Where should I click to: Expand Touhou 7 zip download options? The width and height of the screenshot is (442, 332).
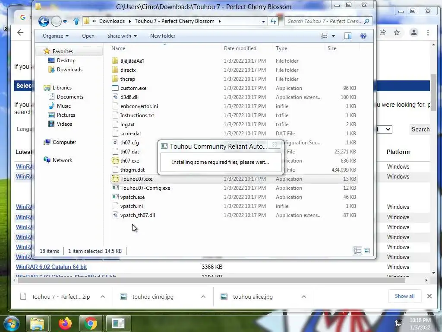[103, 297]
